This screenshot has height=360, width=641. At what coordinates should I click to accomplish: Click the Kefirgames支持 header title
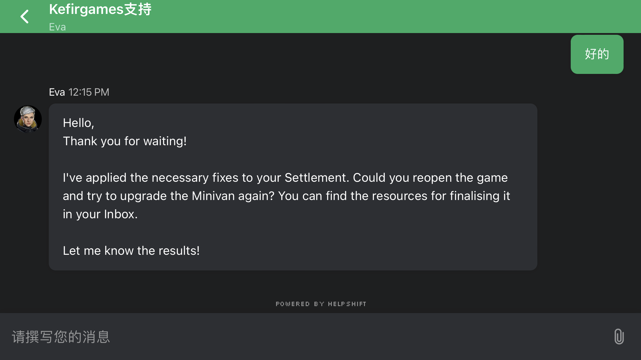click(100, 9)
